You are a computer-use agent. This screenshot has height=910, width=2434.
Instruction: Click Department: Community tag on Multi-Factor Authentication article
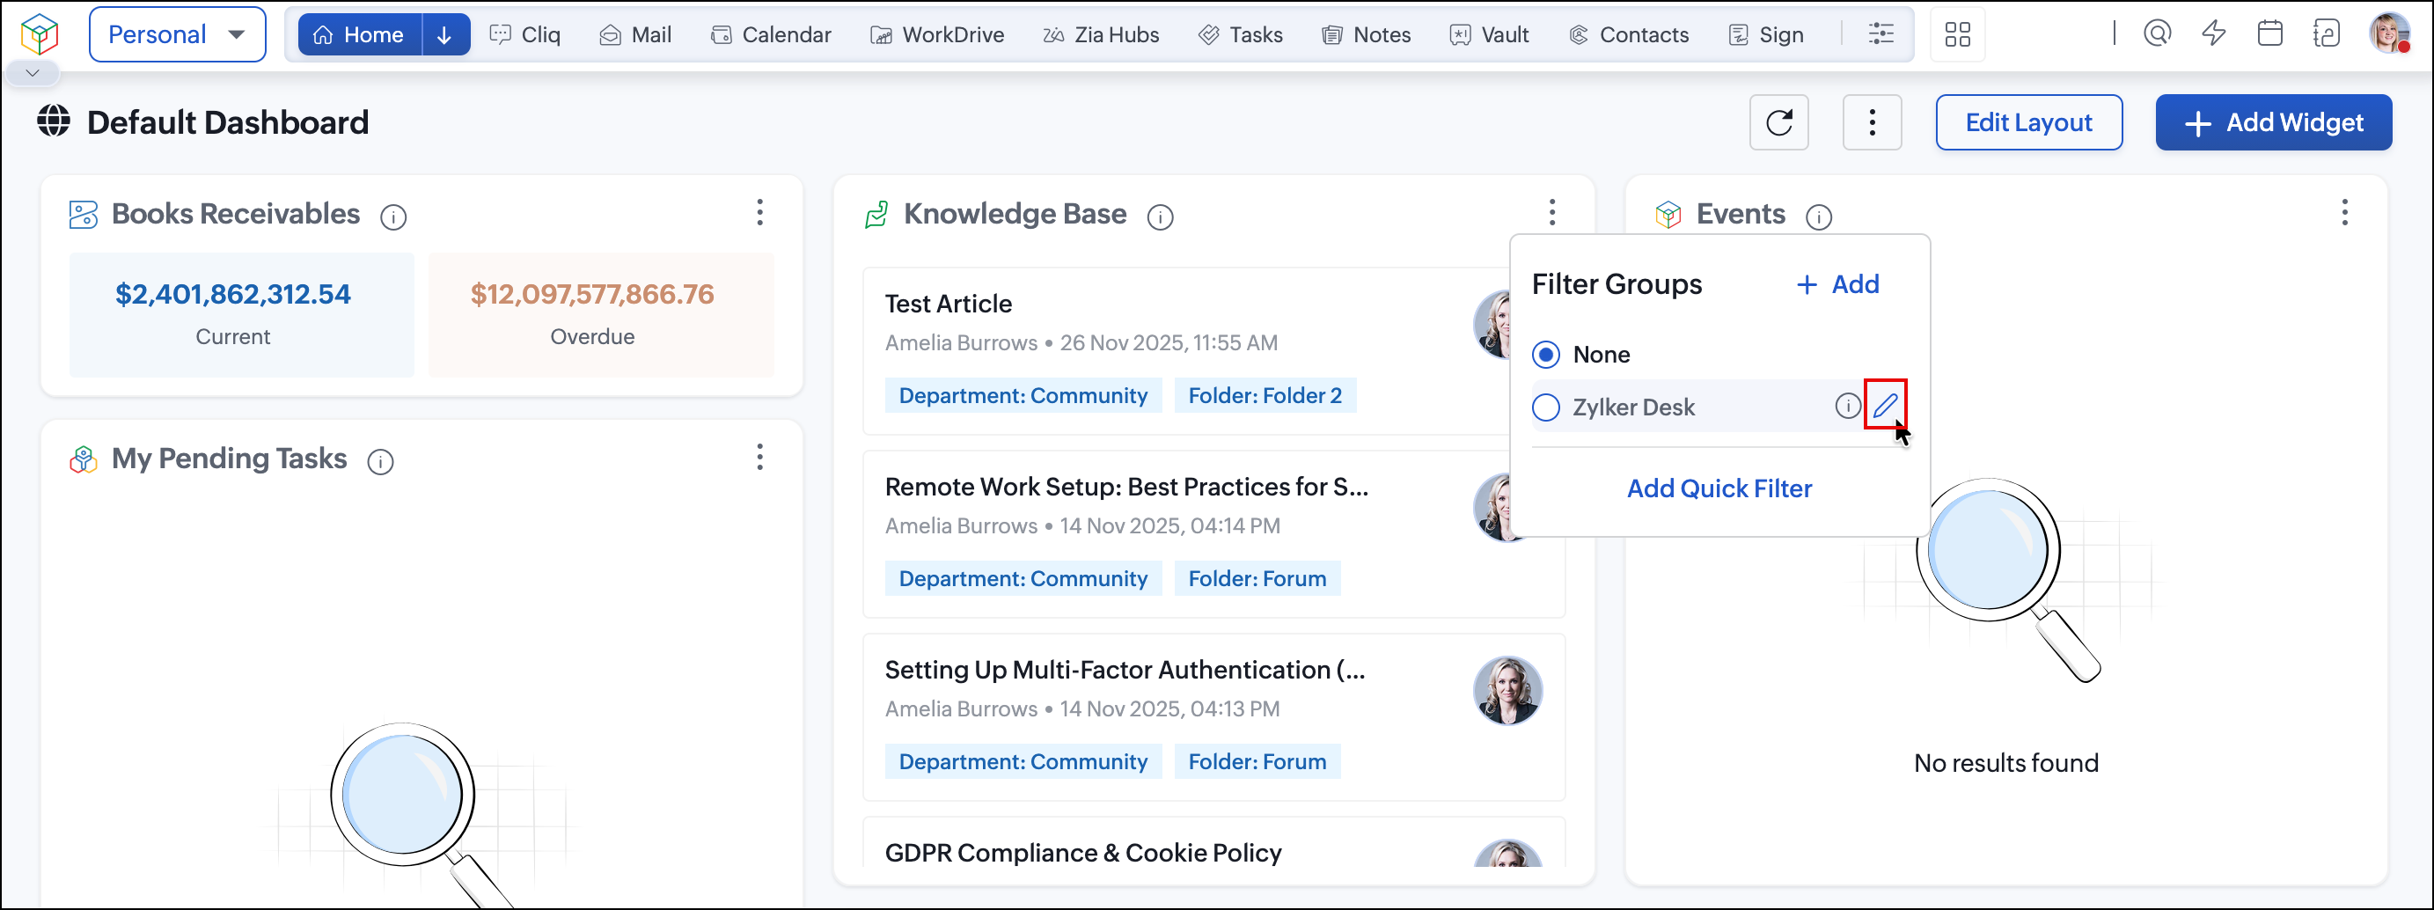pyautogui.click(x=1023, y=761)
